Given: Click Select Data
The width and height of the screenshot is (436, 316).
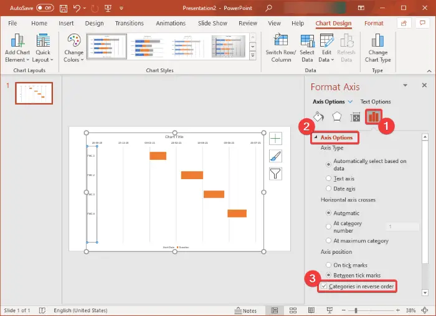Looking at the screenshot, I should 307,48.
